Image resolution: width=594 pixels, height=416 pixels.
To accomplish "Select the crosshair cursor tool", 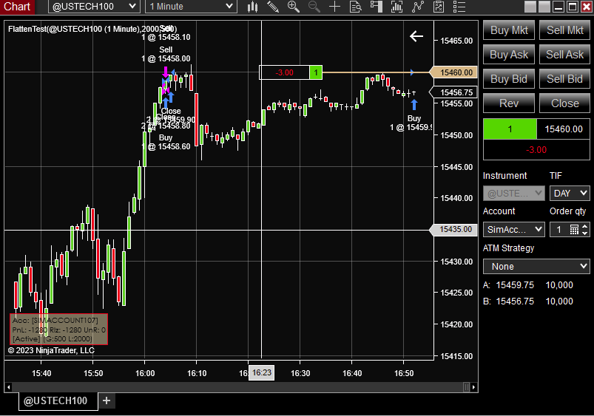I will 334,7.
